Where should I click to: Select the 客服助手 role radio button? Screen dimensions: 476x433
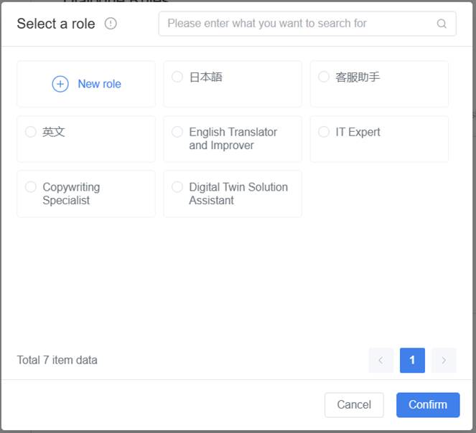(x=324, y=77)
